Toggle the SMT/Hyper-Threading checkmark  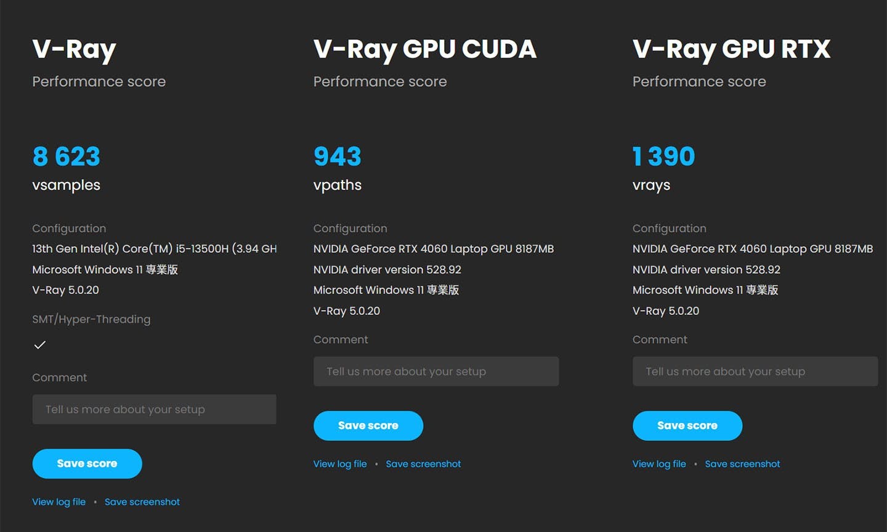click(40, 345)
